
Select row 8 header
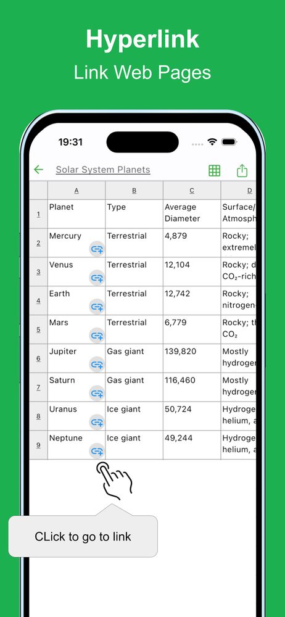[x=39, y=416]
